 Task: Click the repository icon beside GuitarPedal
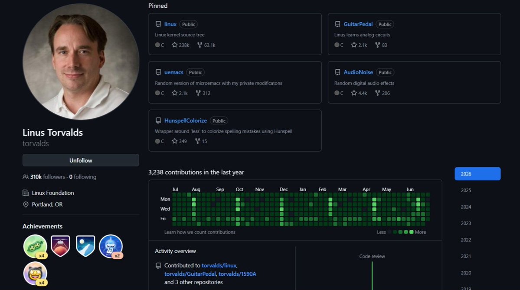pos(337,24)
